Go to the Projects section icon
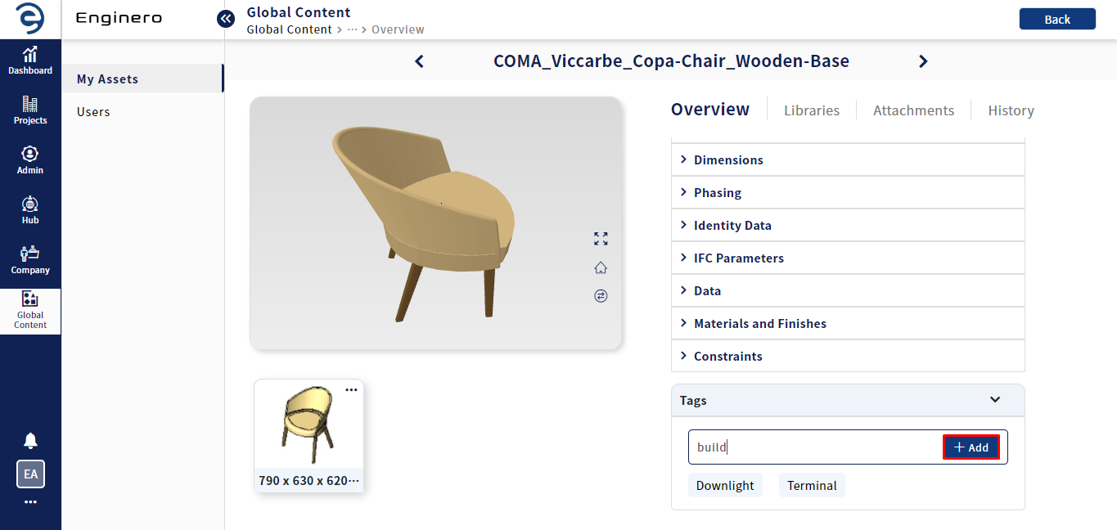The width and height of the screenshot is (1117, 530). click(30, 104)
